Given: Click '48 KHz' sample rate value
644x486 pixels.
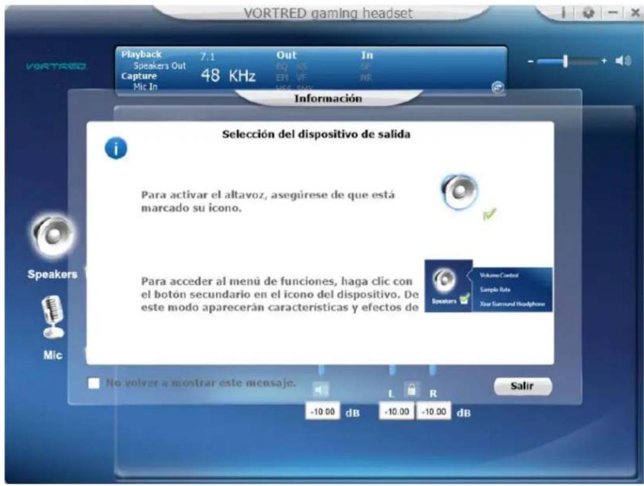Looking at the screenshot, I should (228, 76).
